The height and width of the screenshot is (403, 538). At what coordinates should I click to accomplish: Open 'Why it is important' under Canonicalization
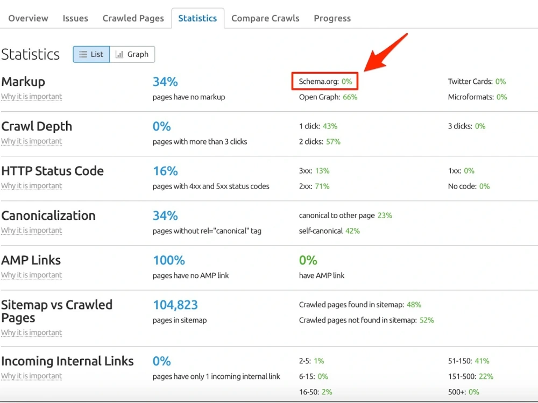tap(32, 231)
